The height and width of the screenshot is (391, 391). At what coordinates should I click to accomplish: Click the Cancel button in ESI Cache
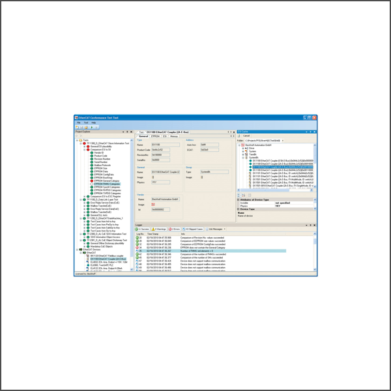(246, 136)
